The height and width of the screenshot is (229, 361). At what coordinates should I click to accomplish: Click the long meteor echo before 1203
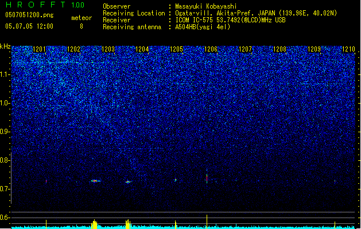point(95,181)
